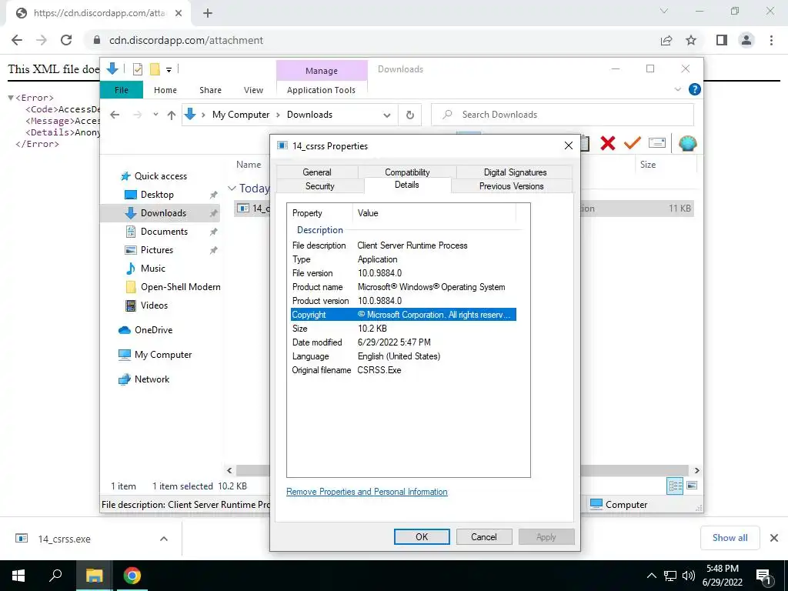Close the 14_csrss Properties dialog
Screen dimensions: 788x591
[x=569, y=145]
